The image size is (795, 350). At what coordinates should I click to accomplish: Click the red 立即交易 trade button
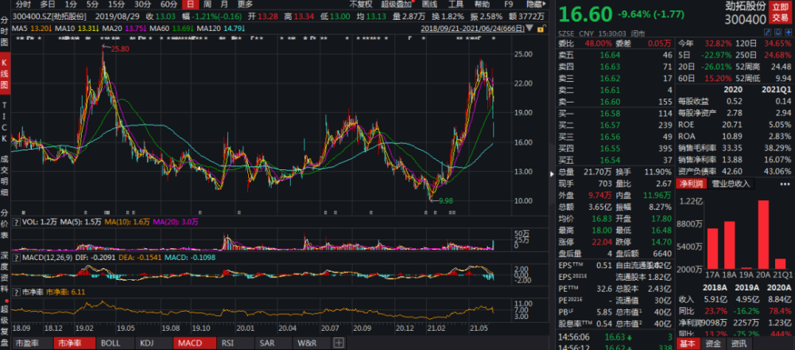[x=781, y=11]
